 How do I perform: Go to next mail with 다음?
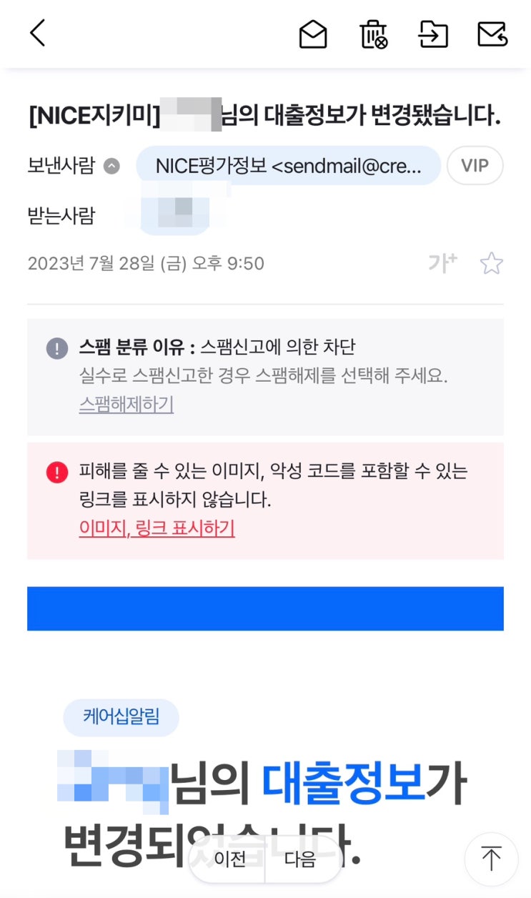(300, 859)
